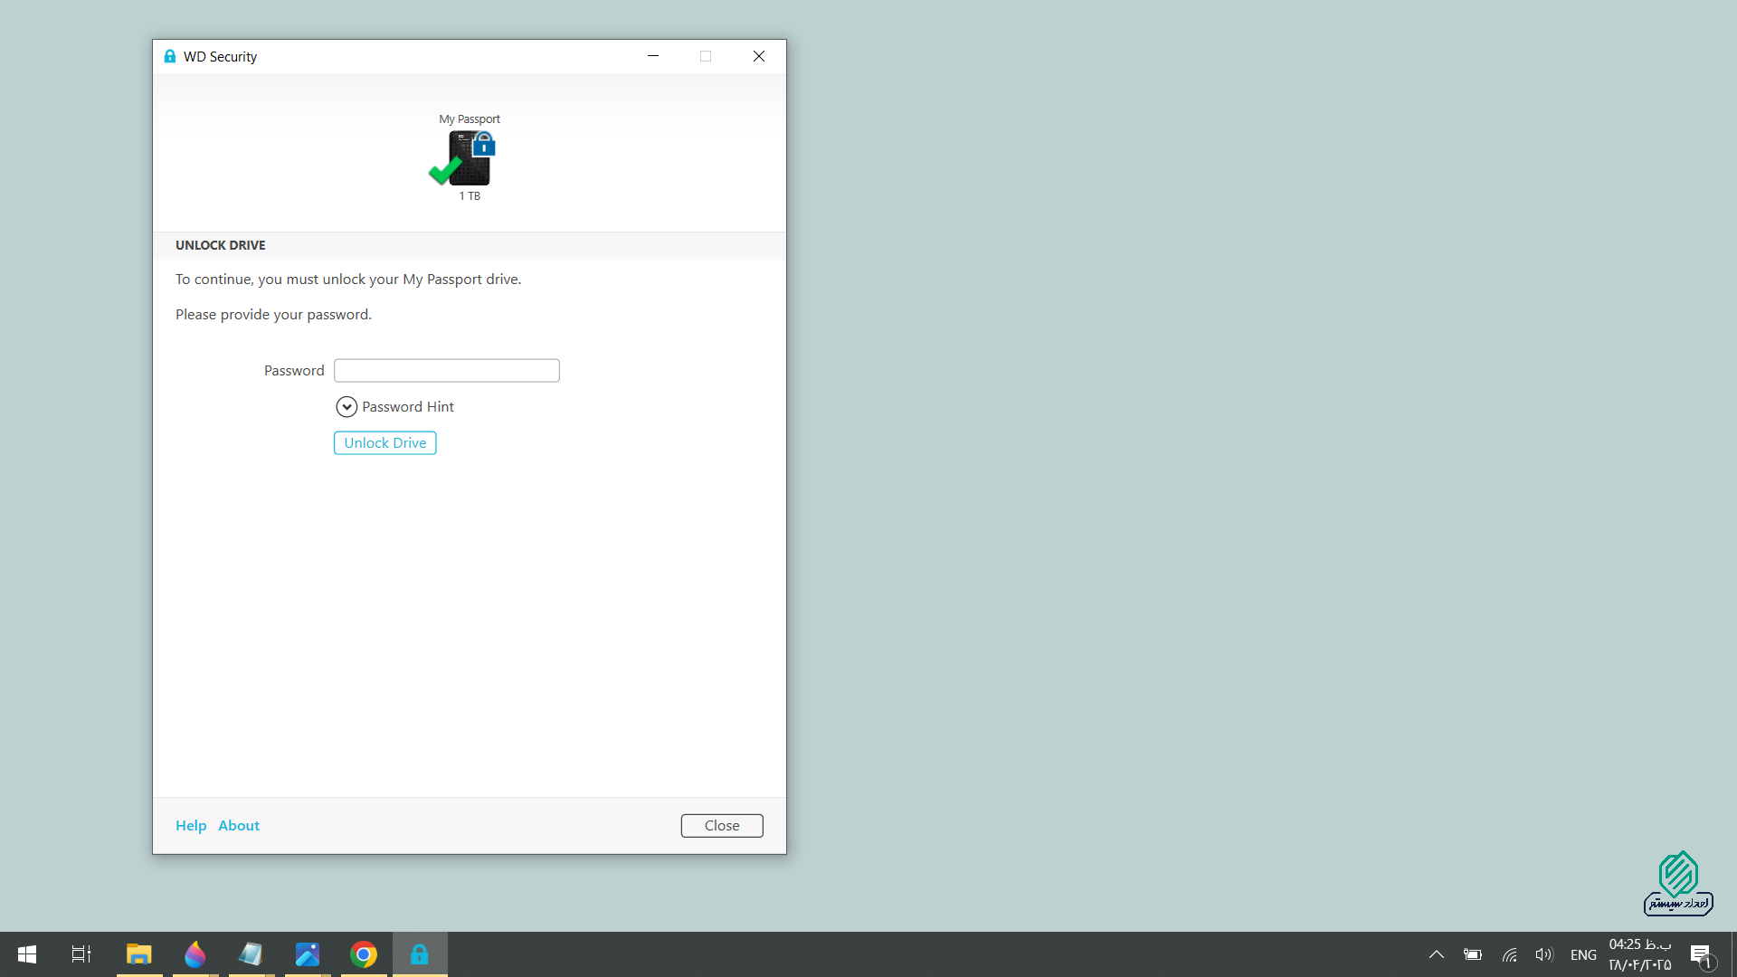This screenshot has height=977, width=1737.
Task: Show hidden system tray icons
Action: [1437, 954]
